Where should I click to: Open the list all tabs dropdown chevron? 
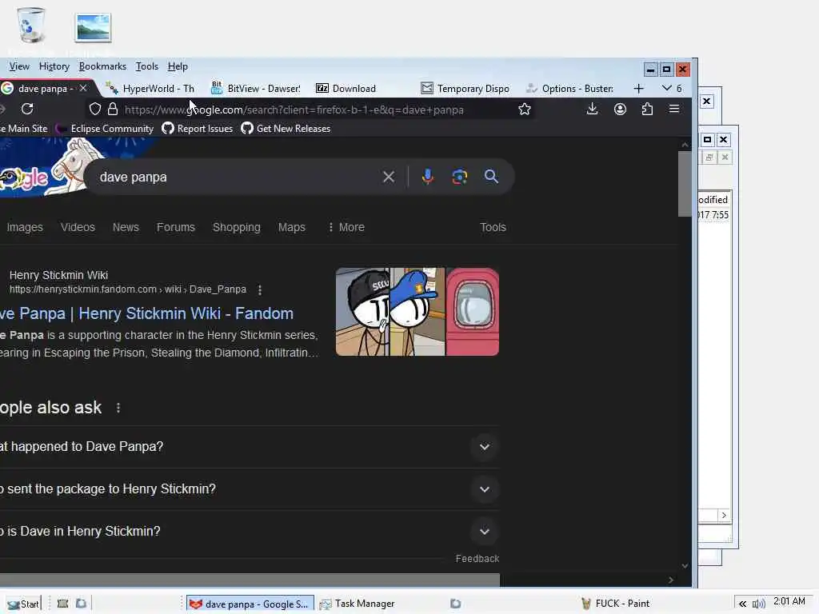pos(666,88)
